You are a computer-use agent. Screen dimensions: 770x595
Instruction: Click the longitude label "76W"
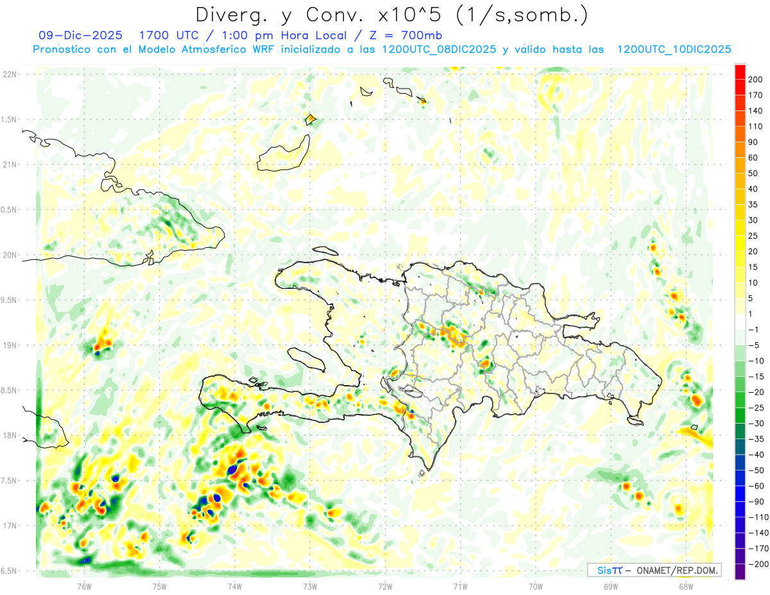(x=84, y=586)
